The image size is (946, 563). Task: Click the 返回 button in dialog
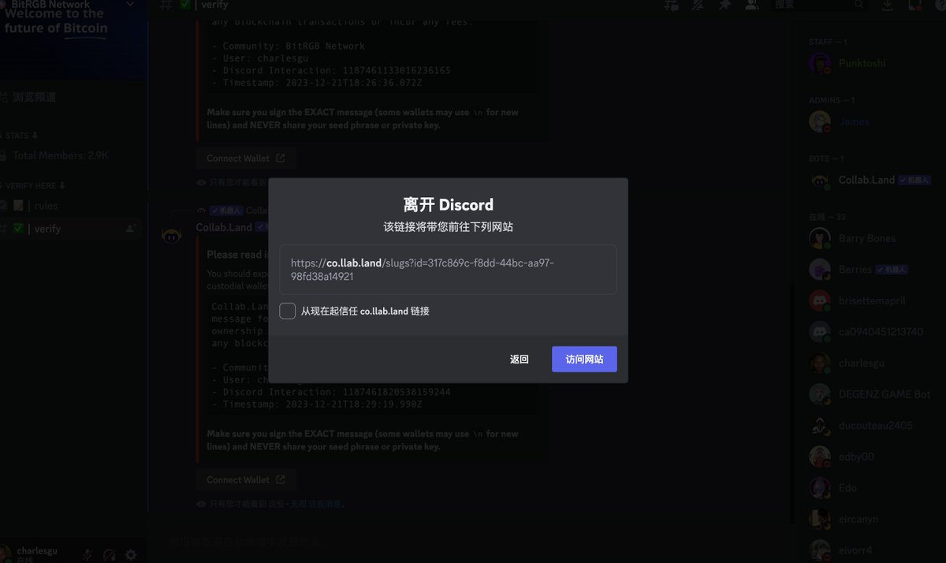coord(519,359)
